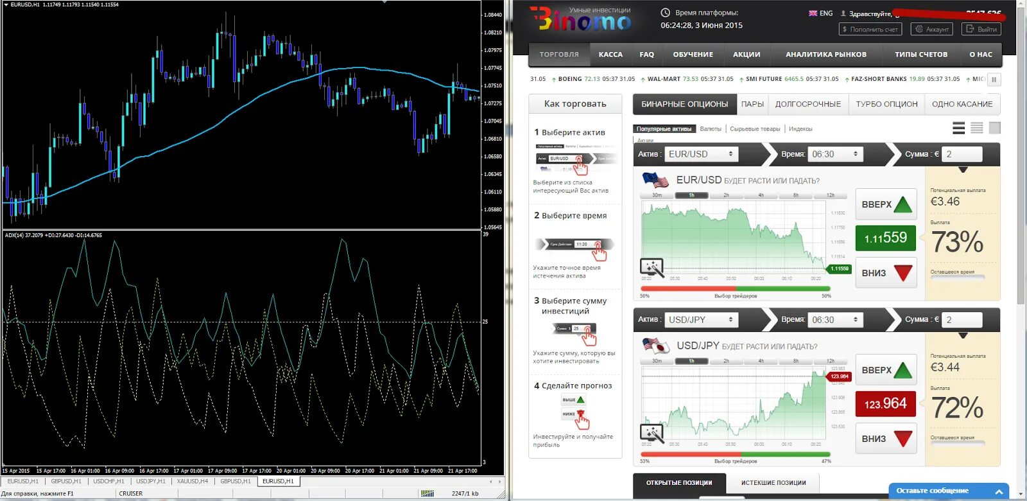Click the Пополнить счет button

(870, 30)
